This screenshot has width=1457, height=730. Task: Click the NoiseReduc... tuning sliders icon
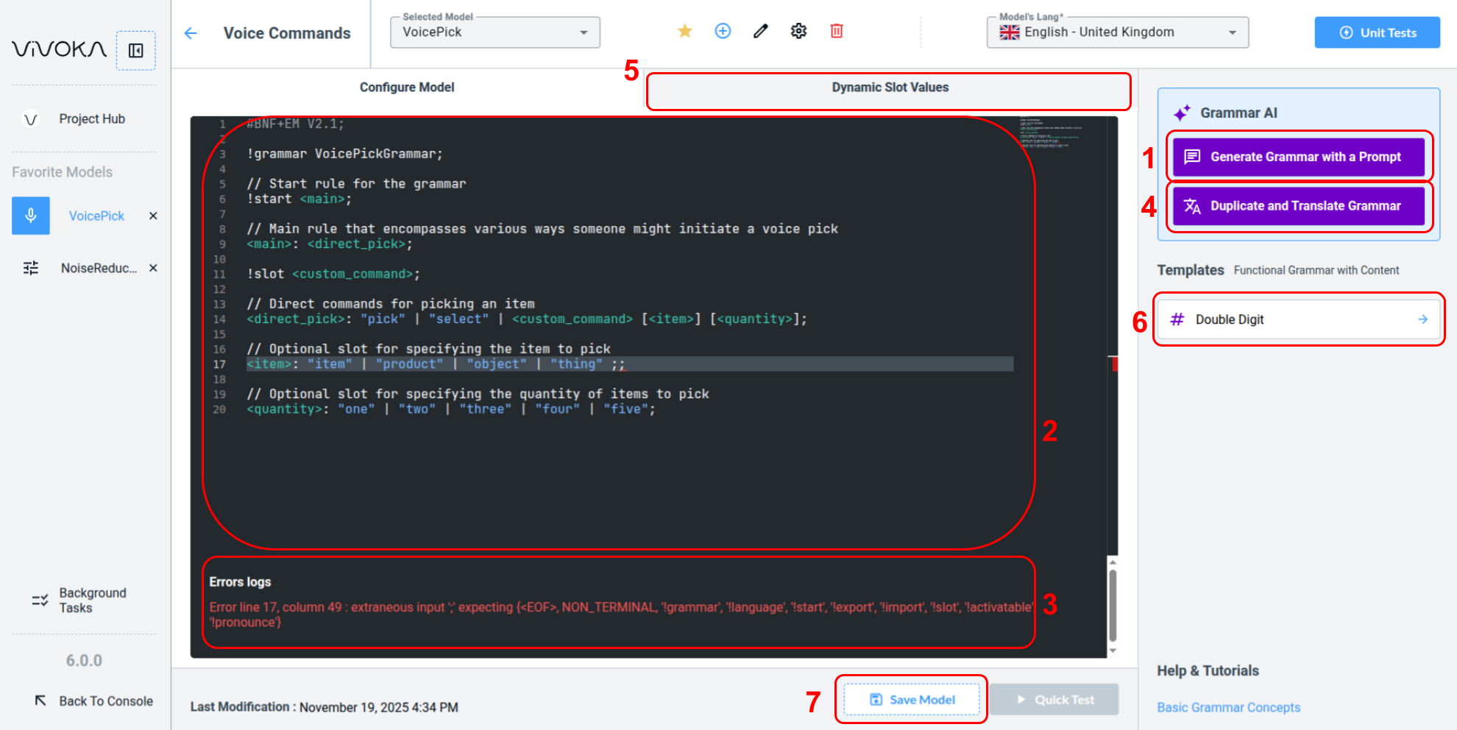[31, 268]
